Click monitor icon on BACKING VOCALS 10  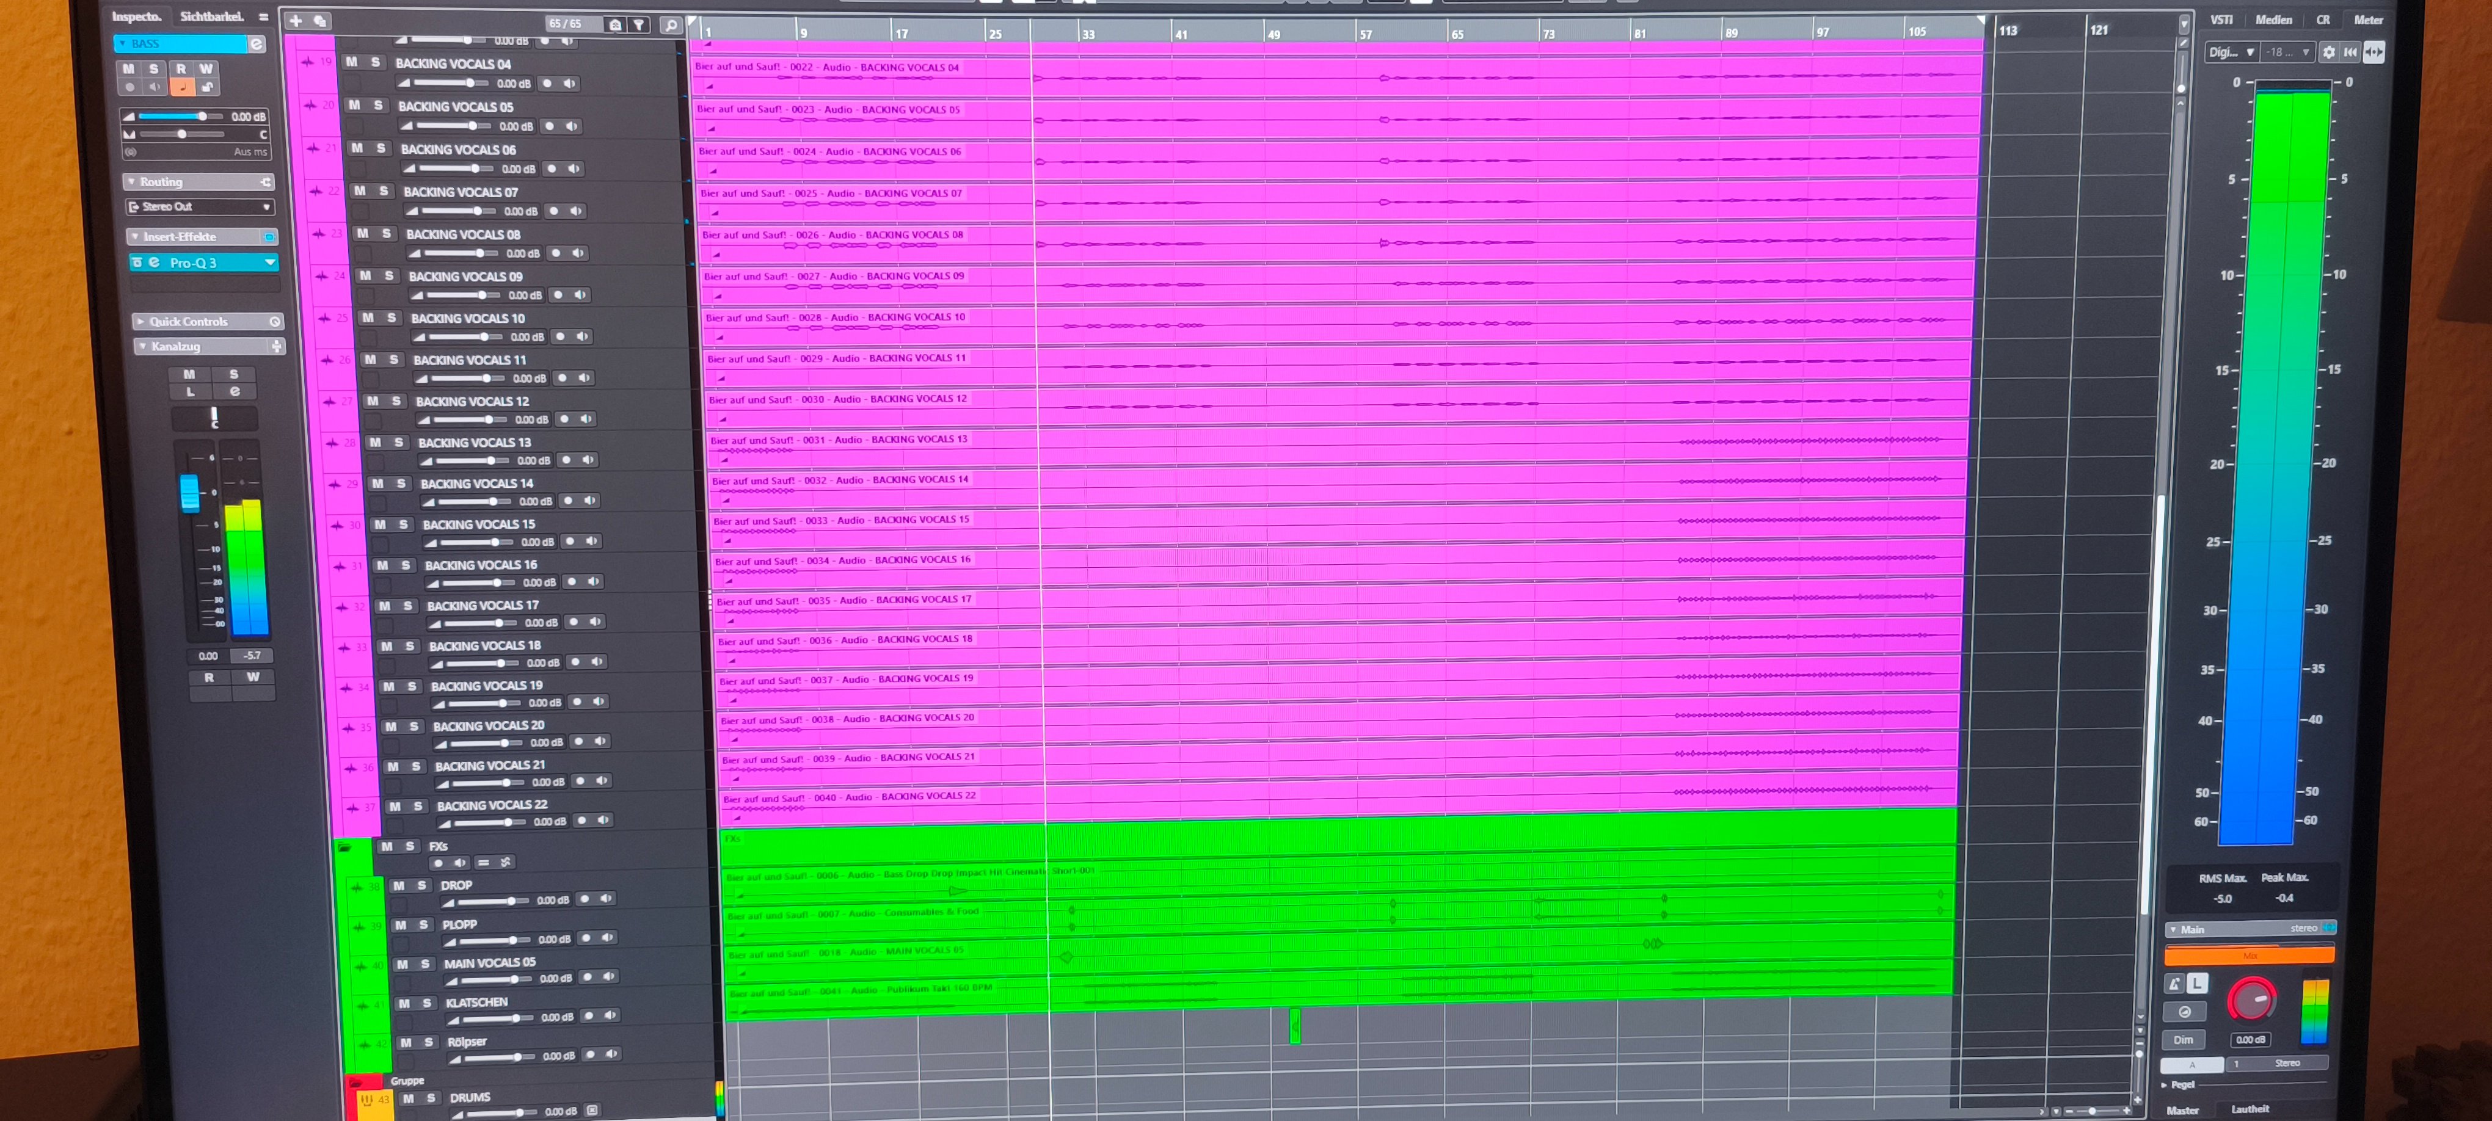tap(582, 336)
